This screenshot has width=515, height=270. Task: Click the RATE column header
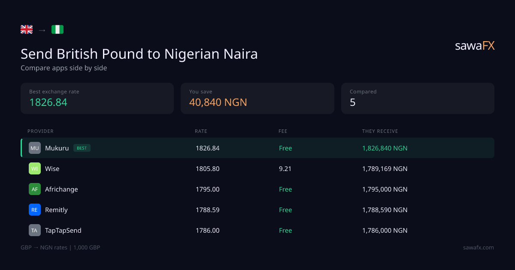(x=201, y=131)
